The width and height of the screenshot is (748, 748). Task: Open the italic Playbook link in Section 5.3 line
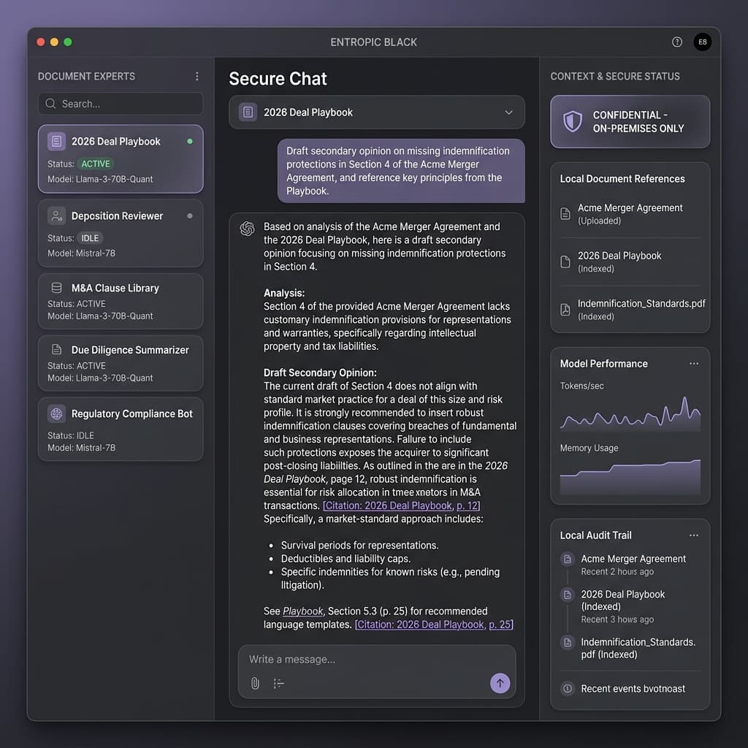pyautogui.click(x=302, y=611)
